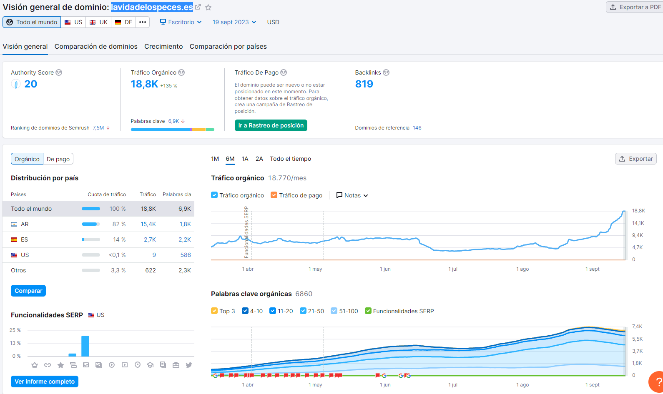Image resolution: width=663 pixels, height=394 pixels.
Task: Click Ver informe completo
Action: click(45, 382)
